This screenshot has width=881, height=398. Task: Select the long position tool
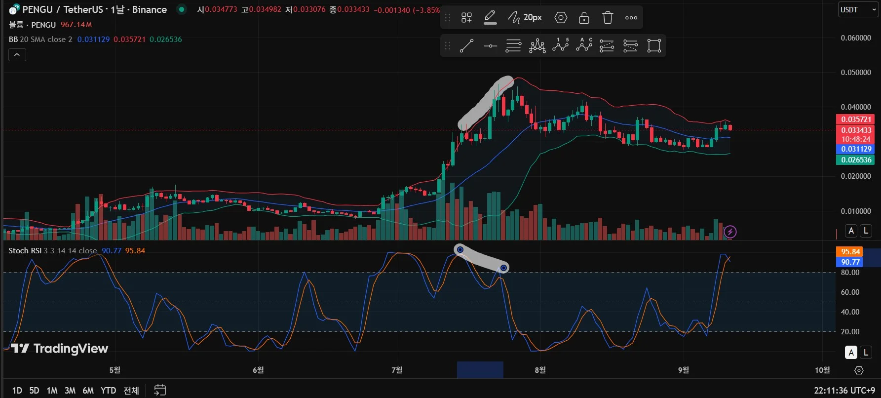[607, 46]
